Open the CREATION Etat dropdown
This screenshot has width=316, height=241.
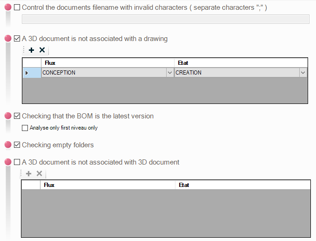point(303,73)
